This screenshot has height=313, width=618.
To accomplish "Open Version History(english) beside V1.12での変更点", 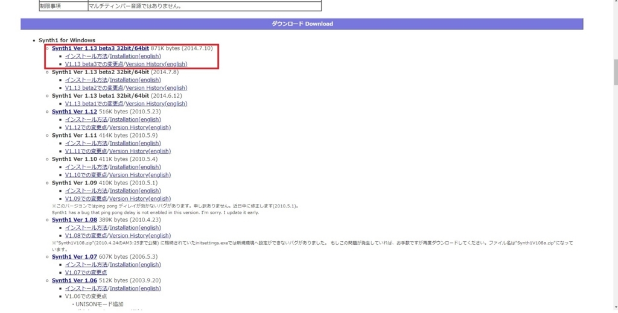I will click(140, 128).
